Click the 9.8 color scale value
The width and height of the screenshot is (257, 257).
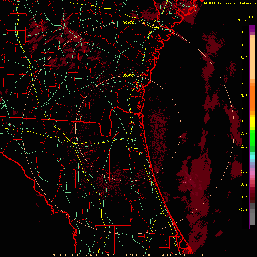click(x=244, y=32)
